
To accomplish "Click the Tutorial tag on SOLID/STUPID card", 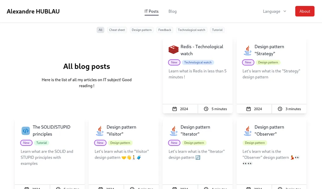I will [x=42, y=143].
